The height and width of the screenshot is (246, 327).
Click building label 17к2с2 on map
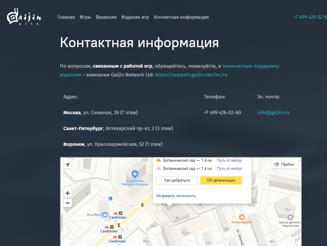coord(186,233)
